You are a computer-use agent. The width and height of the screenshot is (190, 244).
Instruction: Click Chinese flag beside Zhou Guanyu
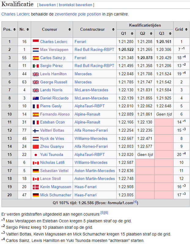point(36,147)
